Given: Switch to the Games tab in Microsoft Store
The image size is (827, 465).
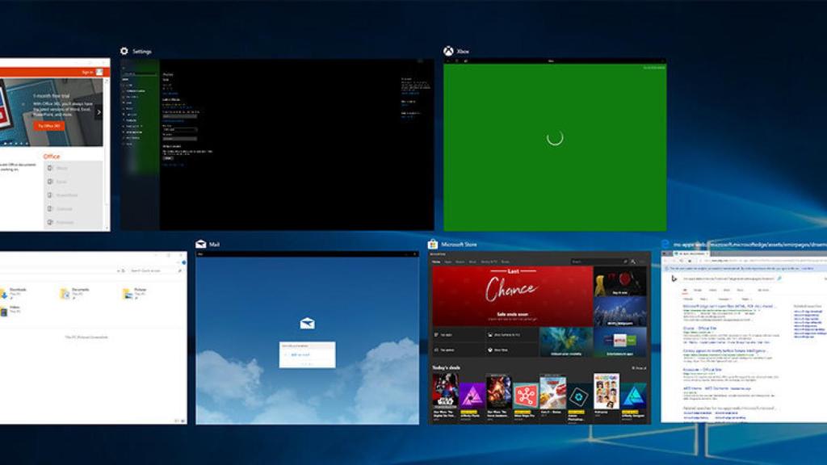Looking at the screenshot, I should click(458, 261).
